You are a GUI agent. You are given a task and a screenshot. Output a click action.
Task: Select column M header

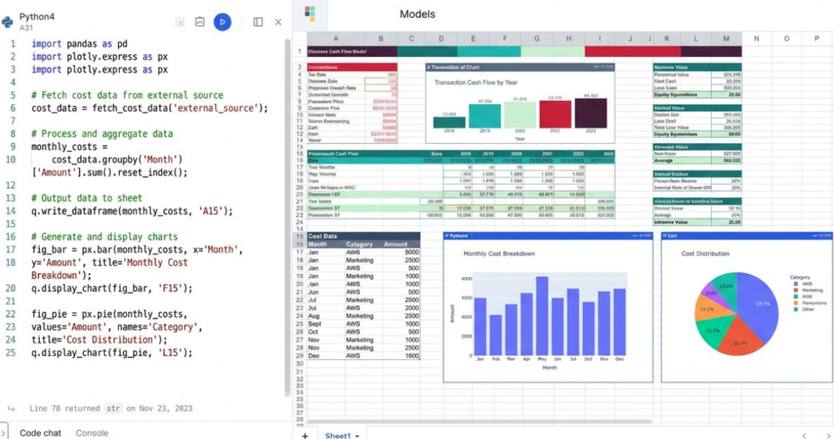point(726,38)
